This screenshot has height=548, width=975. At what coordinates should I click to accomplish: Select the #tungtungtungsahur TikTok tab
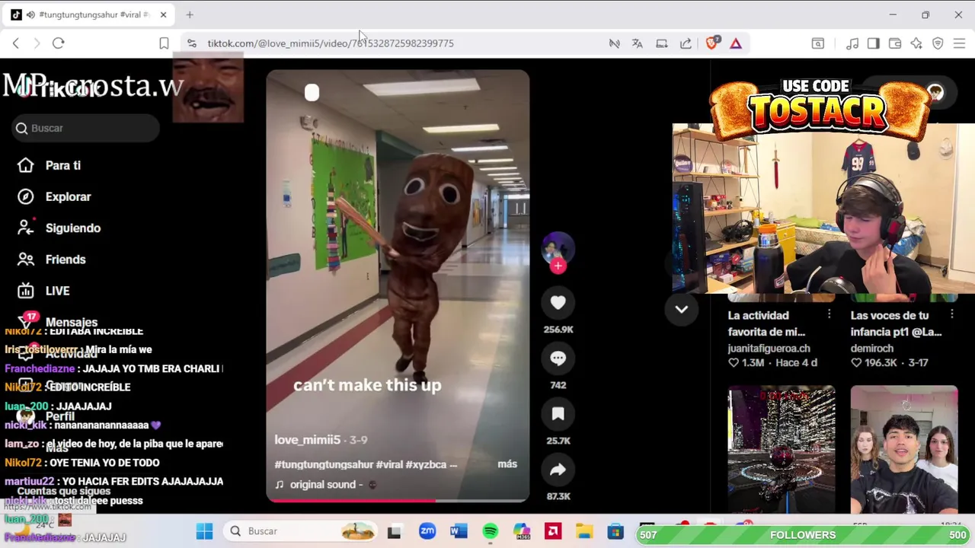point(90,14)
